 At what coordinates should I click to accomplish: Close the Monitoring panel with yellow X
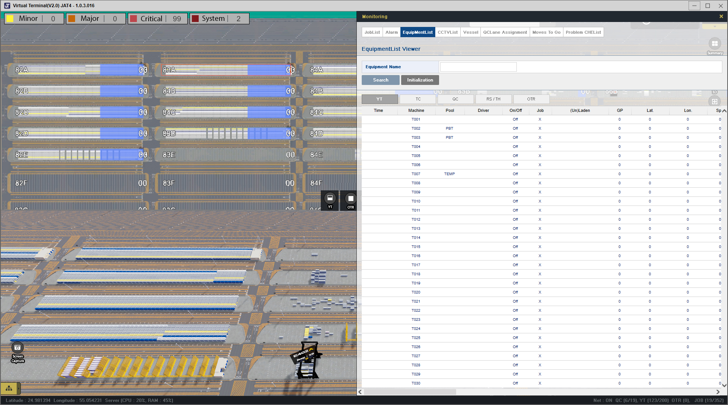click(721, 16)
